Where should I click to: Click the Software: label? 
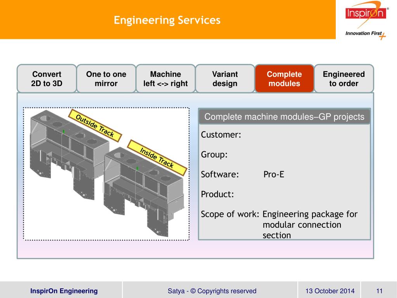pos(220,174)
